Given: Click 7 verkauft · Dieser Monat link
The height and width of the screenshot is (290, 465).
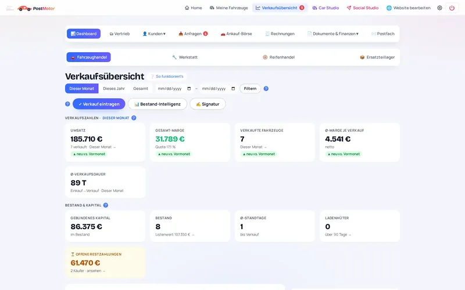Looking at the screenshot, I should [x=93, y=147].
